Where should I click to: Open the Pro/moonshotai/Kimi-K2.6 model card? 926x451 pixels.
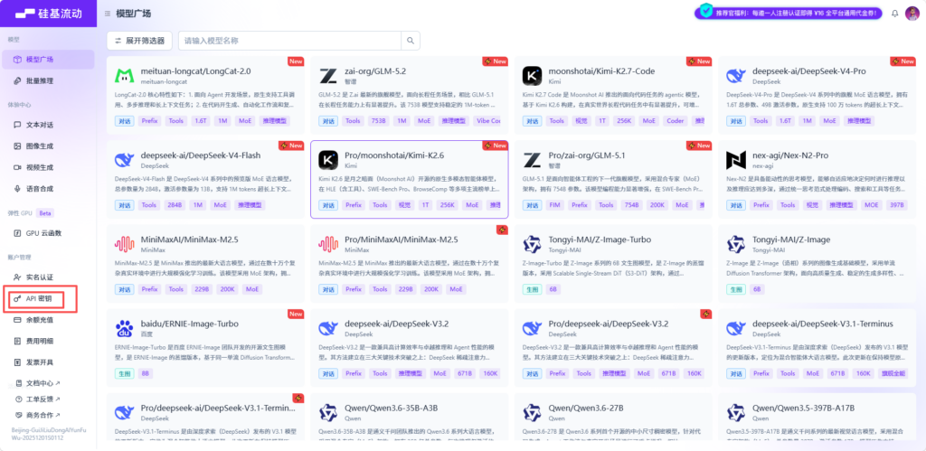pyautogui.click(x=410, y=180)
